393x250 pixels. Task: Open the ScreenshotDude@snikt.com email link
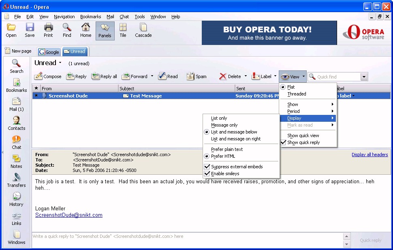pos(69,215)
